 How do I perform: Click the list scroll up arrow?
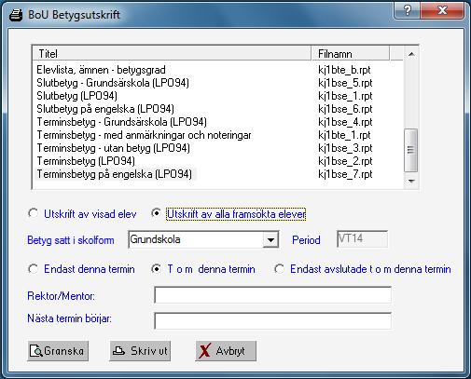coord(411,54)
